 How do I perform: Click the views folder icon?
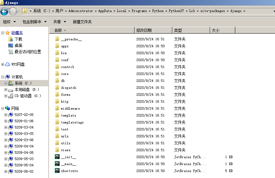57,150
